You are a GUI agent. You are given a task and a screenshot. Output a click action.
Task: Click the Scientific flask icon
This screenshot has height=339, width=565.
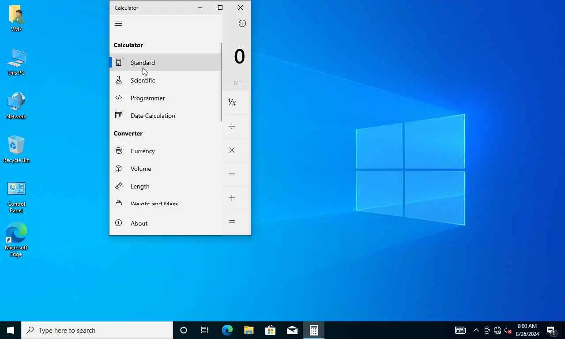[118, 80]
